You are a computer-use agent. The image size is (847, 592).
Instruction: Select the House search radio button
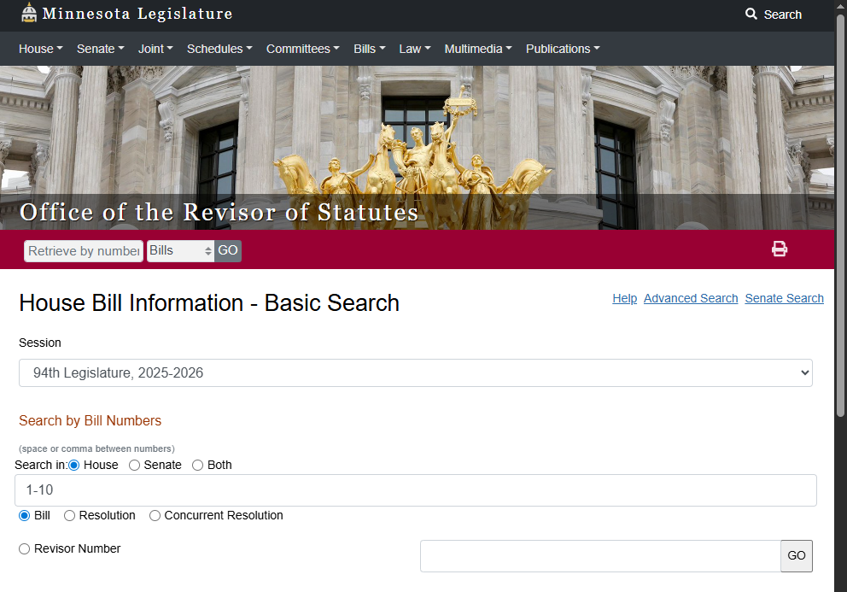tap(75, 465)
